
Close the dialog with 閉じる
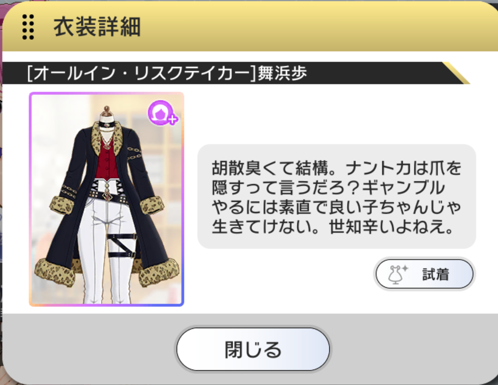[253, 349]
